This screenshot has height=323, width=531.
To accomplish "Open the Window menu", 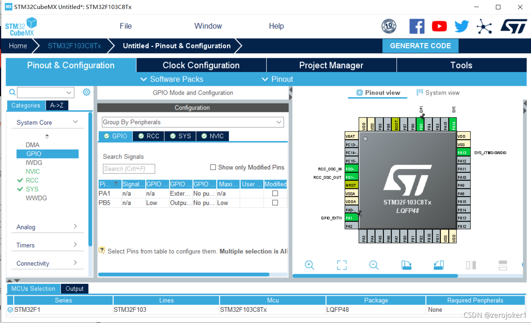I will (x=208, y=26).
